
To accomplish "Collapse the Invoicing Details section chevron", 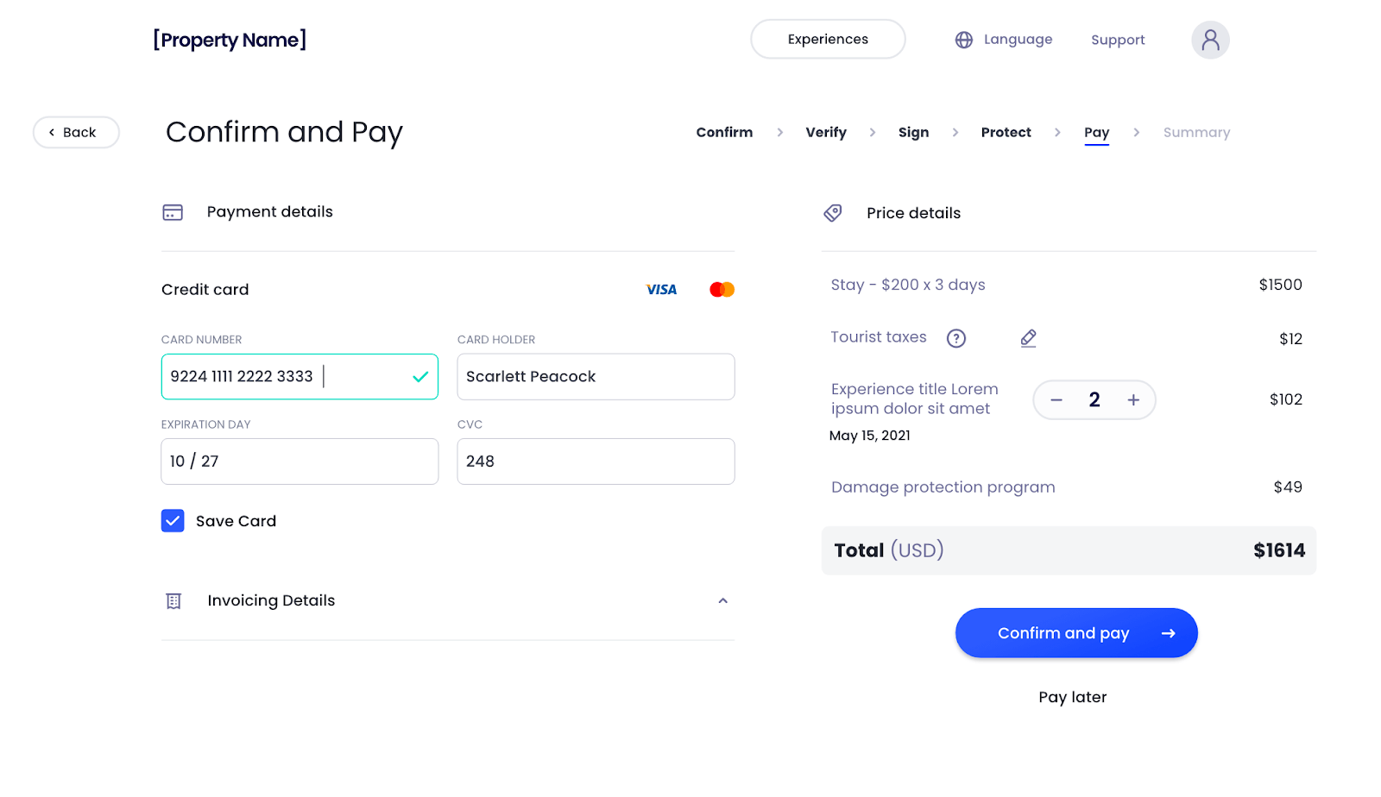I will [723, 601].
